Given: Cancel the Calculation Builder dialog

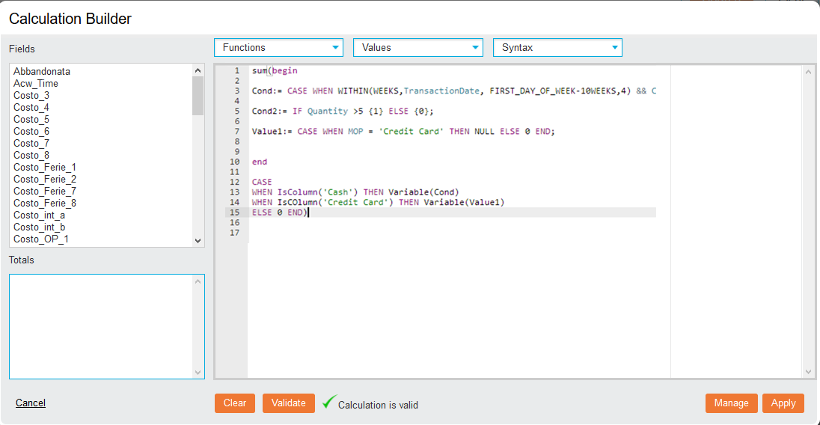Looking at the screenshot, I should click(31, 403).
